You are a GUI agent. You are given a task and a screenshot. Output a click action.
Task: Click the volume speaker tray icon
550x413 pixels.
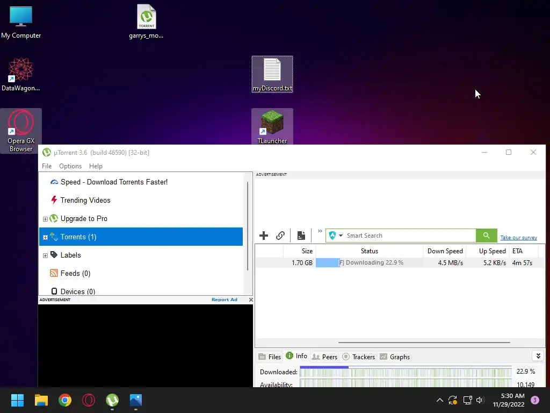(x=481, y=400)
